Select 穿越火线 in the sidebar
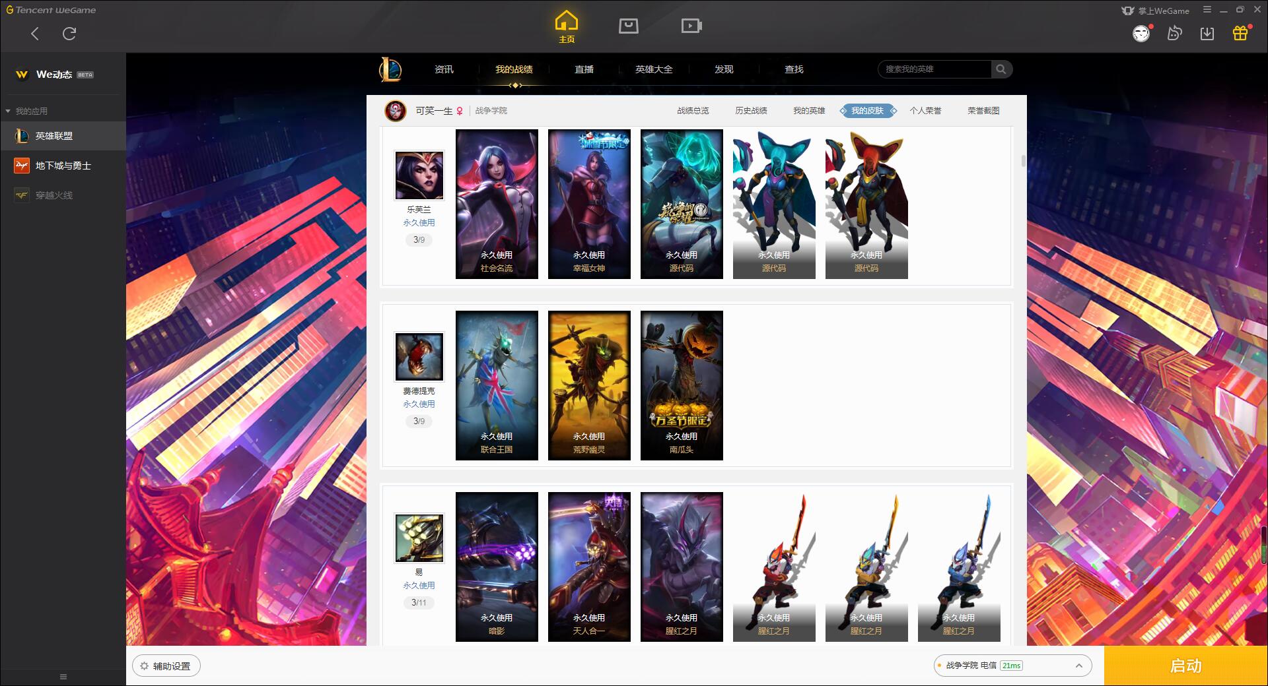 click(63, 195)
